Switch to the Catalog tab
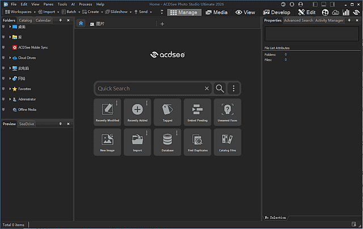363x229 pixels. pos(25,20)
